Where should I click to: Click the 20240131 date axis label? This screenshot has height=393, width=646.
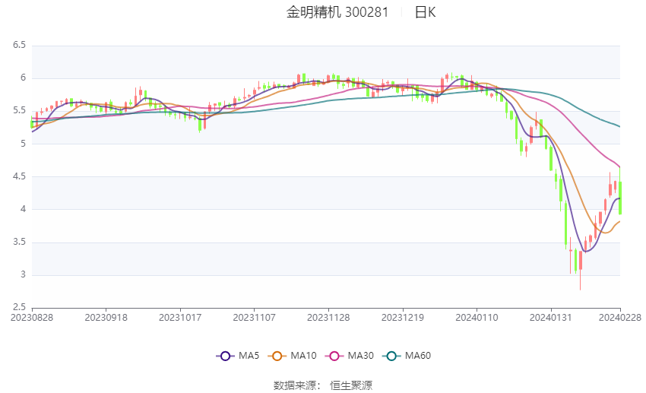pos(551,318)
